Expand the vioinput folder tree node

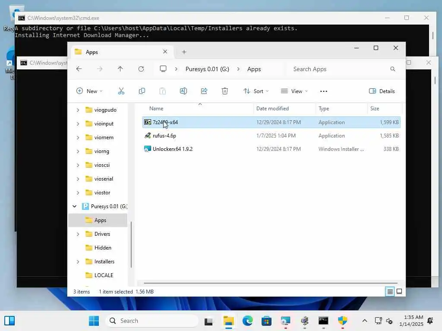[x=78, y=124]
